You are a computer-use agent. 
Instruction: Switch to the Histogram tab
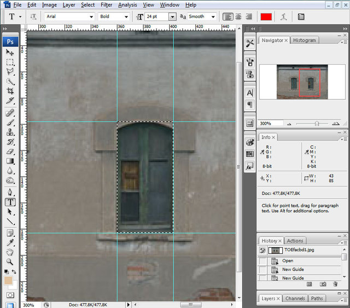click(304, 40)
